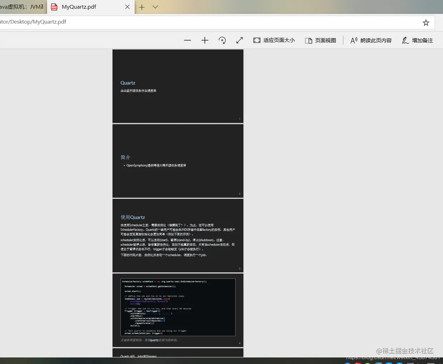The height and width of the screenshot is (364, 443).
Task: Click 增加备注 to add notes
Action: coord(417,40)
